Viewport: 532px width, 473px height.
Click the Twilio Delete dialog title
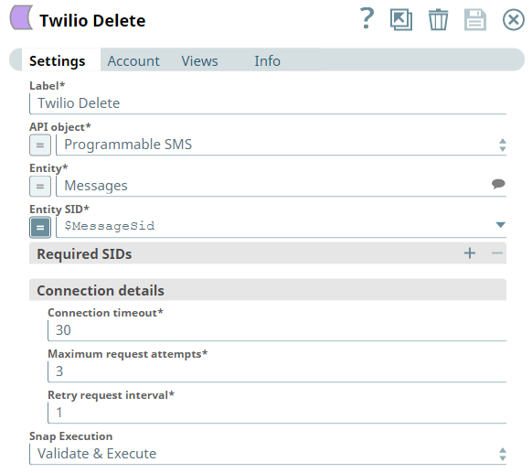(92, 21)
